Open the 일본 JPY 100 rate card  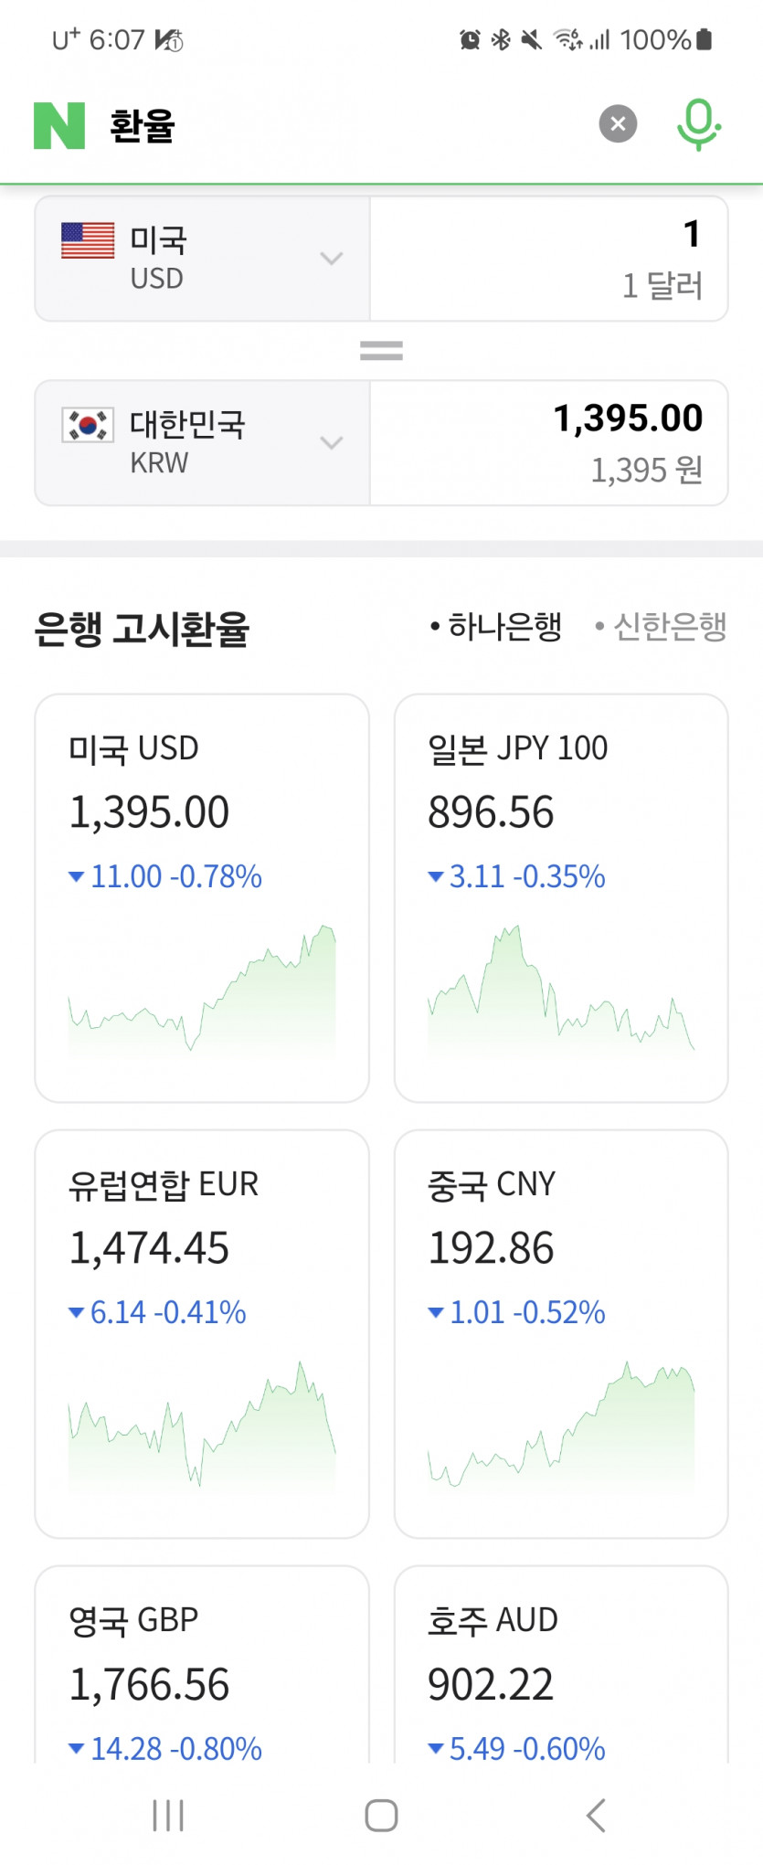561,897
